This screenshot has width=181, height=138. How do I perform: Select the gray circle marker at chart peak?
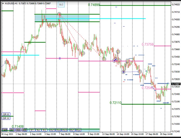[x=59, y=14]
